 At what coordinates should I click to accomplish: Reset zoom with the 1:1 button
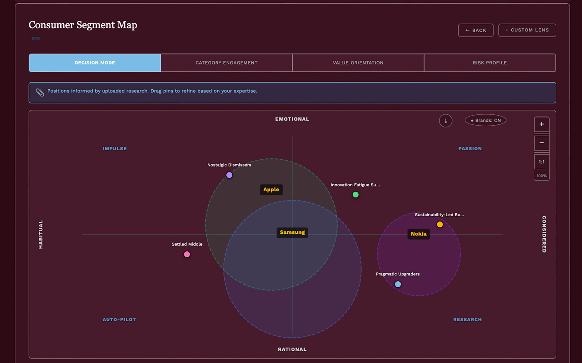coord(541,162)
